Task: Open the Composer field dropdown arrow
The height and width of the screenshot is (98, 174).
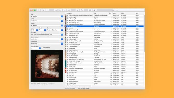Action: [x=62, y=44]
